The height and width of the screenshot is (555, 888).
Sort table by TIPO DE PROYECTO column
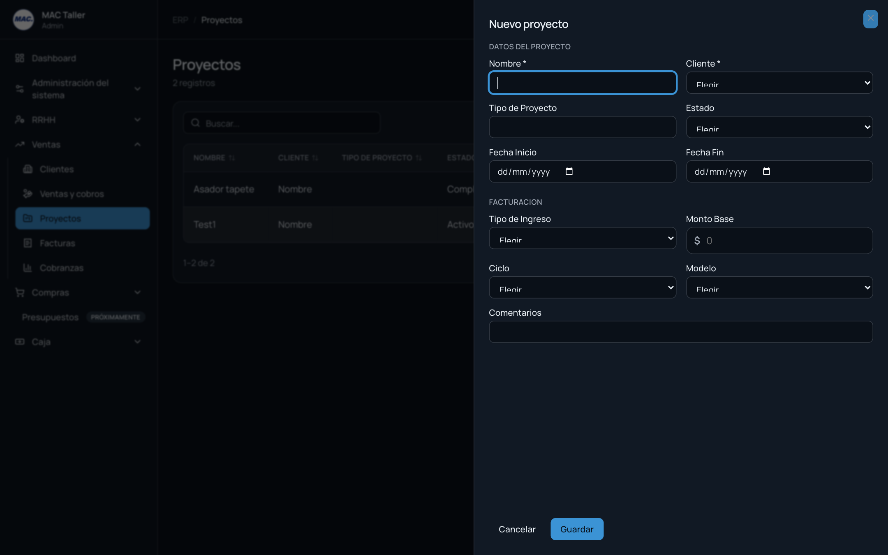(x=382, y=158)
